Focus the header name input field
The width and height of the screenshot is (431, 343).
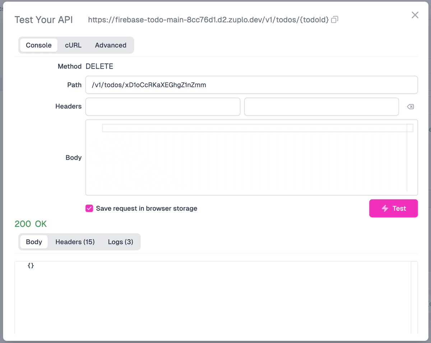click(x=163, y=106)
